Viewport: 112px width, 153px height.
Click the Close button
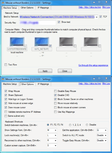pyautogui.click(x=65, y=71)
